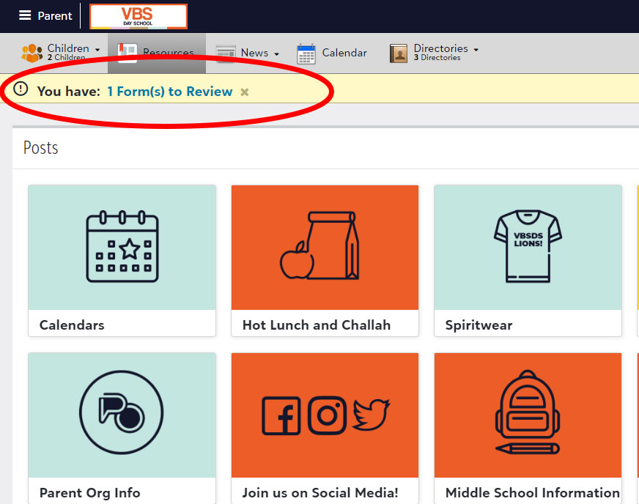Click the Posts section heading
This screenshot has width=639, height=504.
(x=41, y=147)
